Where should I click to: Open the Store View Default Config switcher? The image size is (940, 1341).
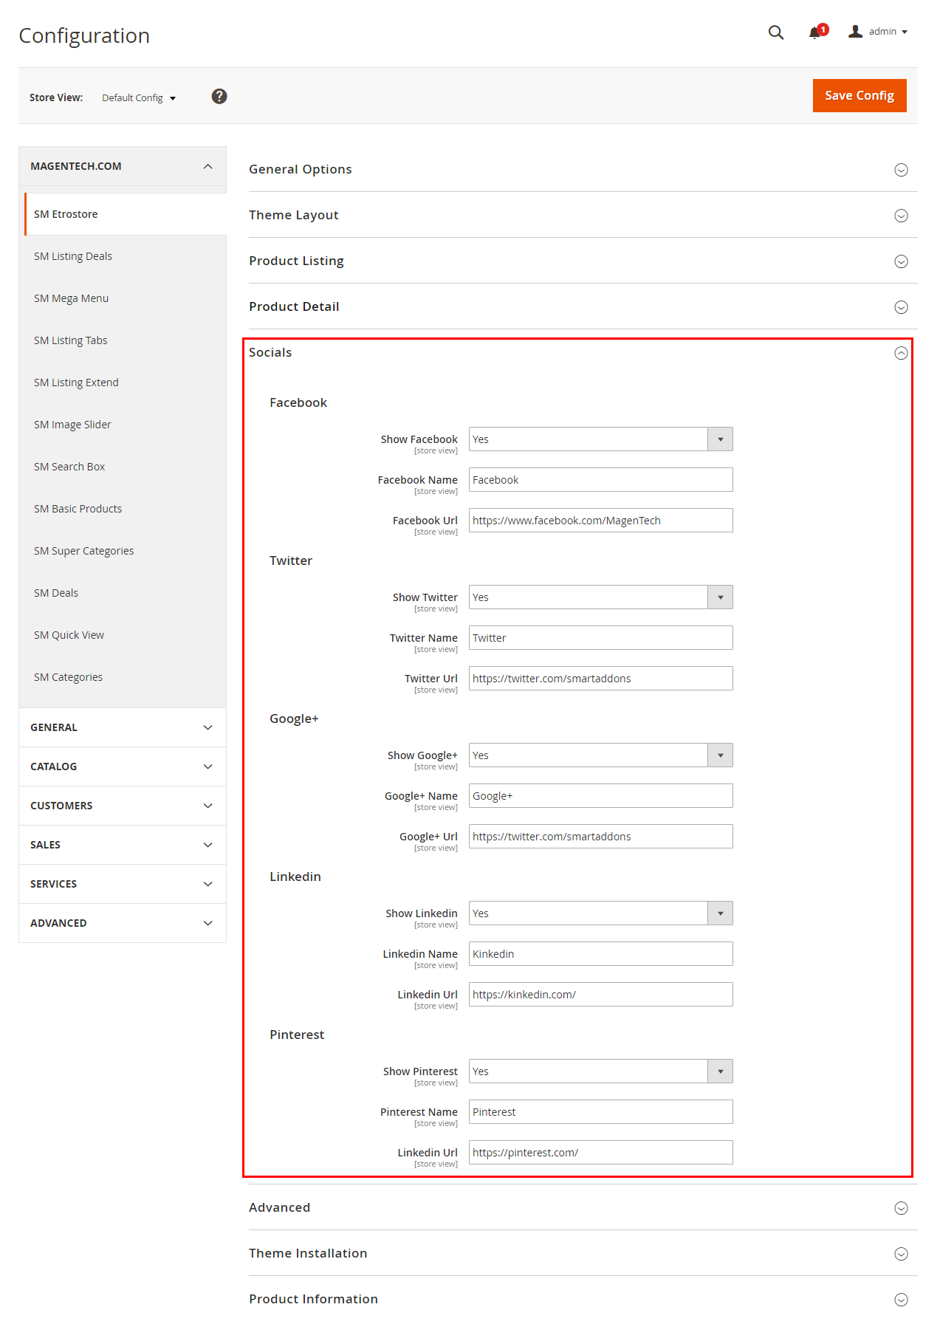pyautogui.click(x=139, y=98)
